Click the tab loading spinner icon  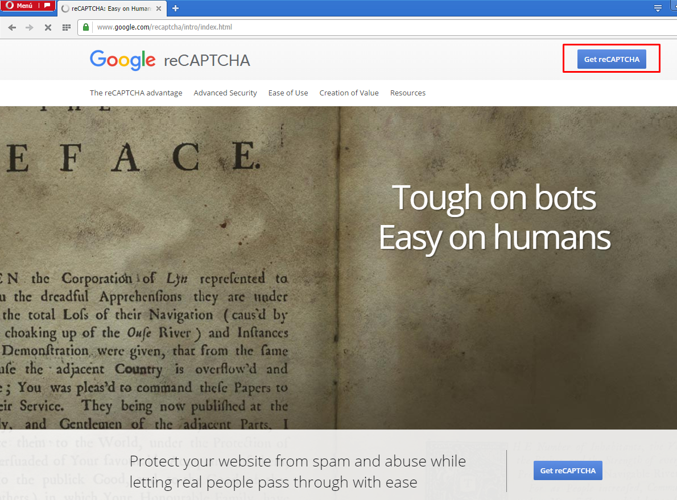[65, 9]
